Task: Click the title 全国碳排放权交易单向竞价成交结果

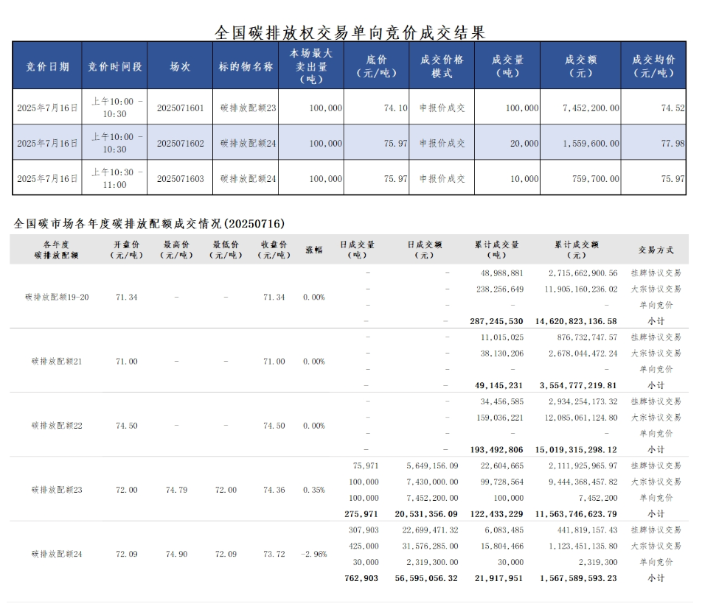Action: [x=350, y=32]
